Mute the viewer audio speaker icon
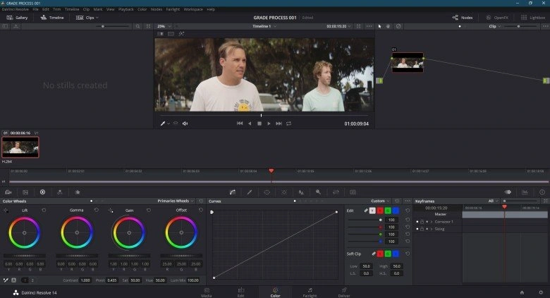 (185, 123)
